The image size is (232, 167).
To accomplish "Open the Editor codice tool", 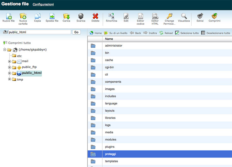I will [140, 19].
